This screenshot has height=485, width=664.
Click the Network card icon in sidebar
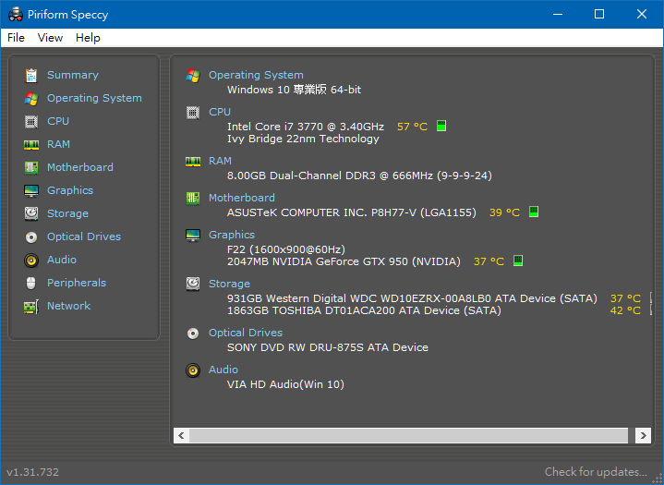[x=31, y=307]
